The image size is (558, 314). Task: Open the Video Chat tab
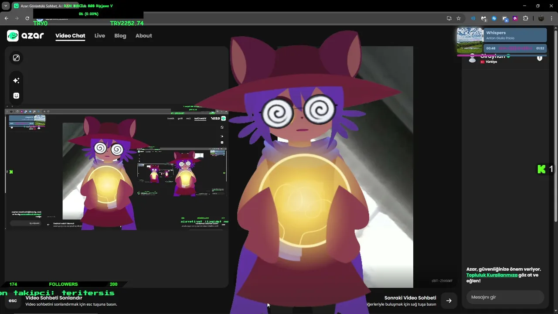(x=70, y=36)
